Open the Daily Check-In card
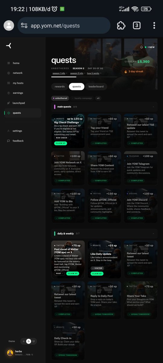 coord(68,341)
